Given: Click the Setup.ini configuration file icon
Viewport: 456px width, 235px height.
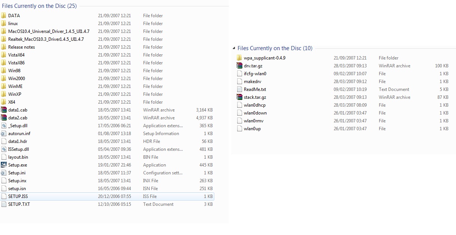Looking at the screenshot, I should 4,173.
